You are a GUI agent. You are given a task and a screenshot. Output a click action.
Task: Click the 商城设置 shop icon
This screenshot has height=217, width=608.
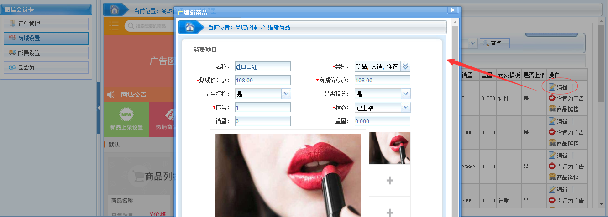pos(12,38)
